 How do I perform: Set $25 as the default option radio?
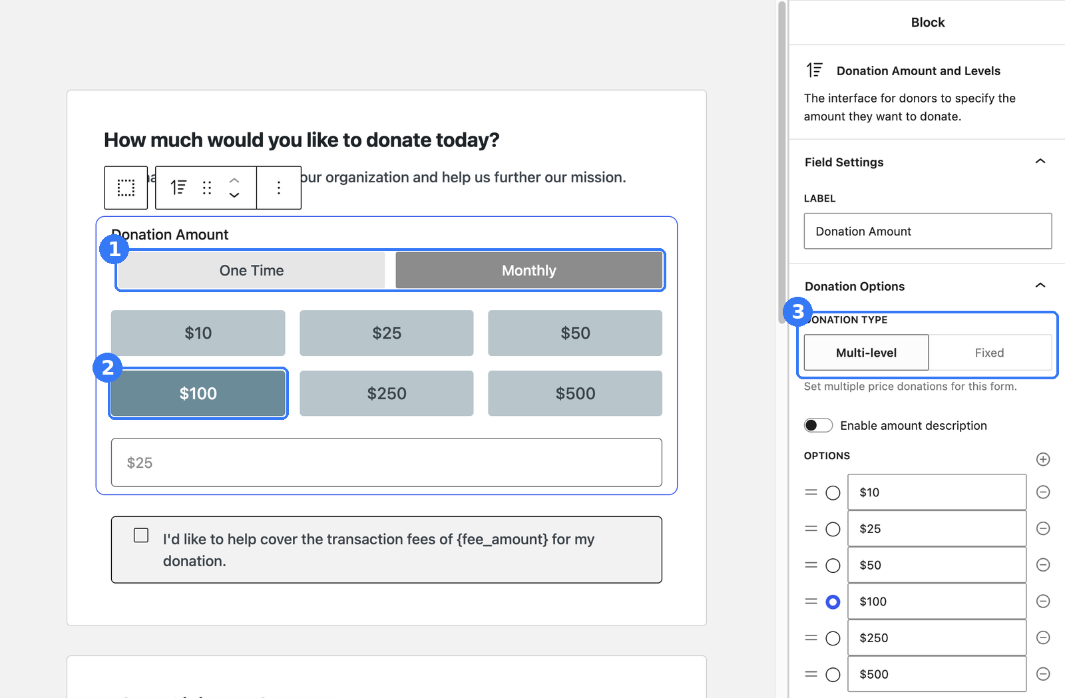click(833, 530)
